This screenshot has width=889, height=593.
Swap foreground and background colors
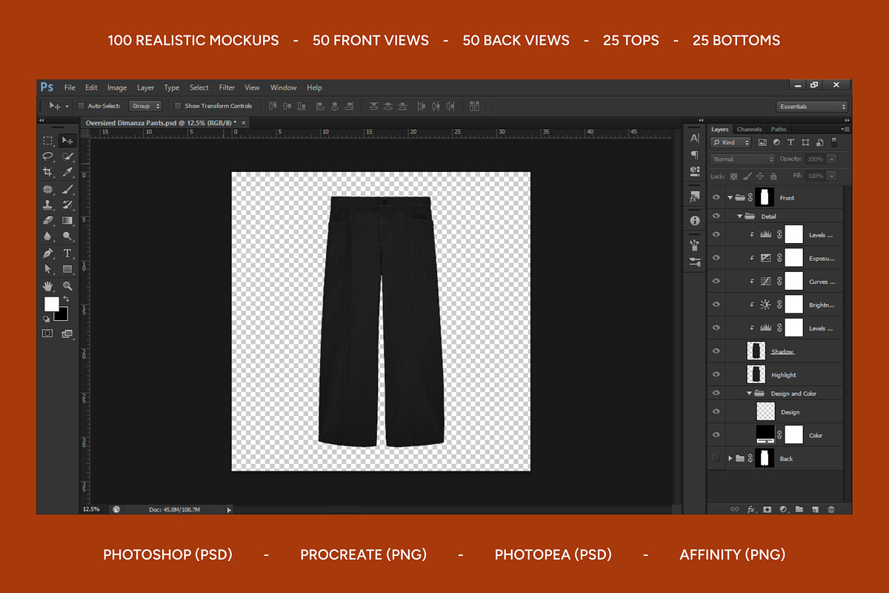click(66, 299)
